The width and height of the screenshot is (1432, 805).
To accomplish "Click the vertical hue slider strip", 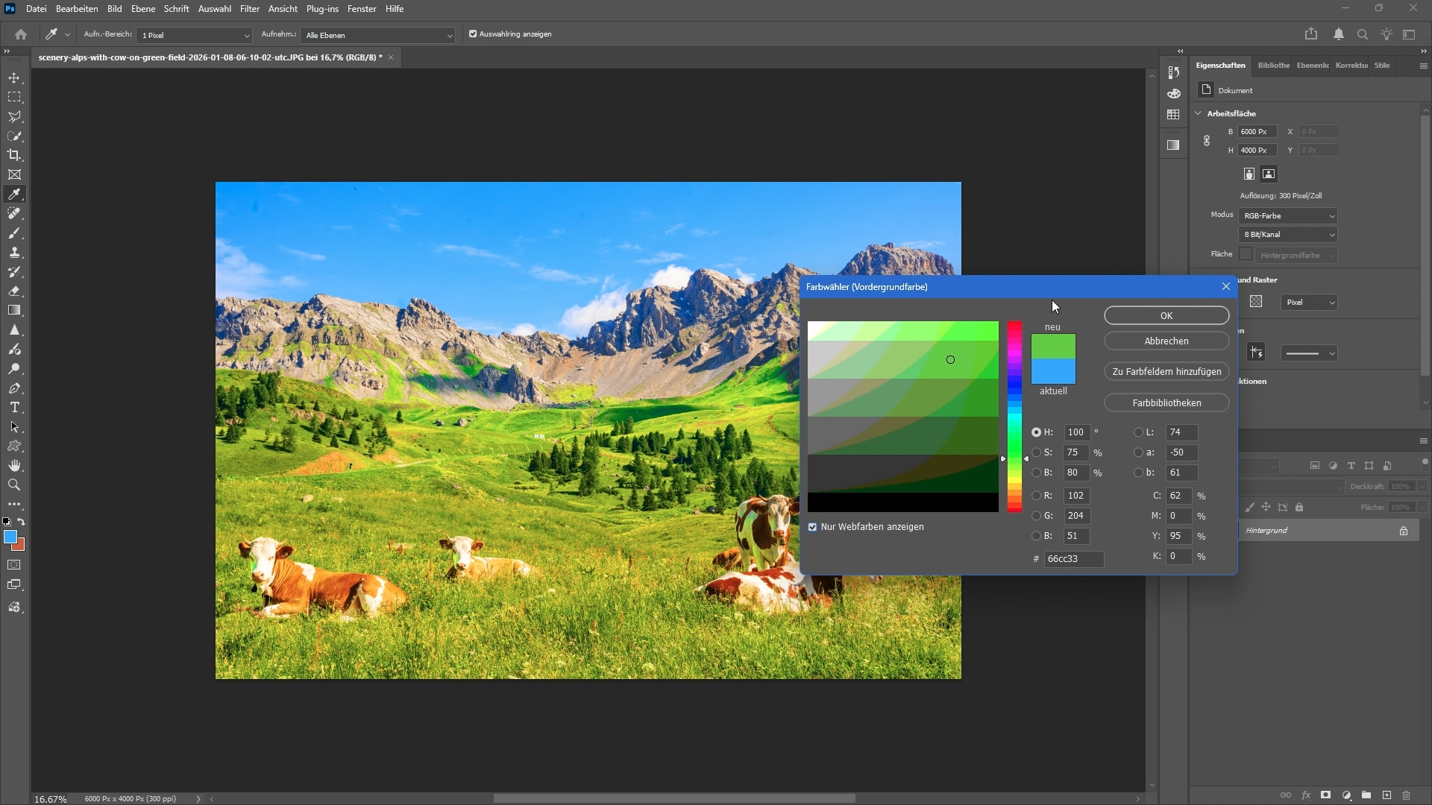I will click(x=1014, y=417).
